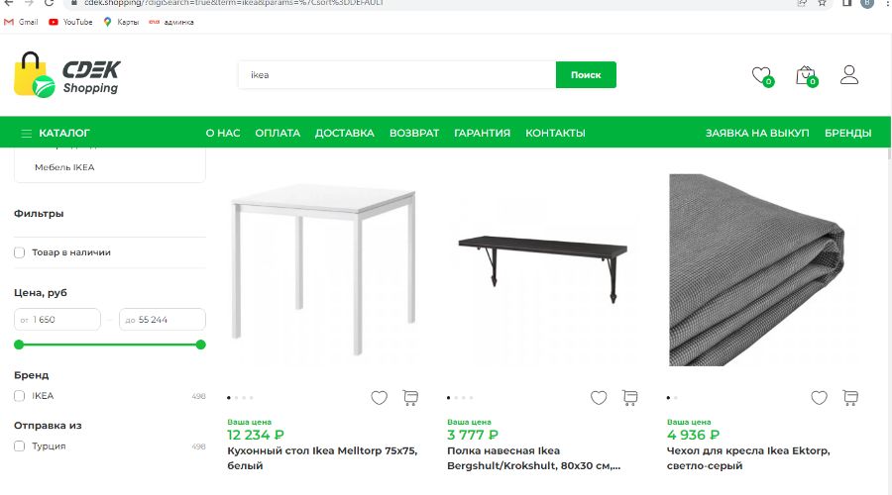Open the user account profile icon

coord(848,74)
